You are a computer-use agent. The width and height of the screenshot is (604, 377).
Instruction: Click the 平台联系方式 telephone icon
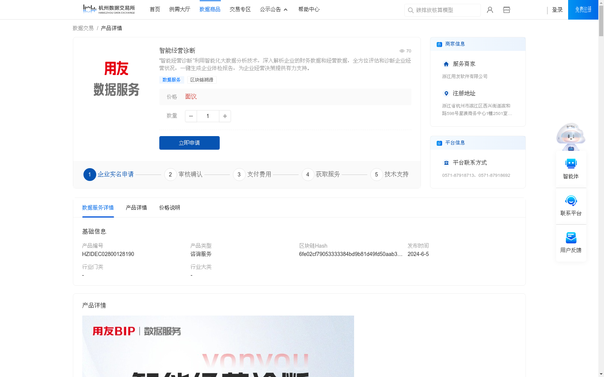446,163
